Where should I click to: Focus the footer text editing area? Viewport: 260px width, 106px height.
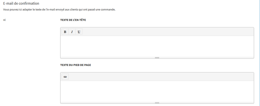point(157,91)
